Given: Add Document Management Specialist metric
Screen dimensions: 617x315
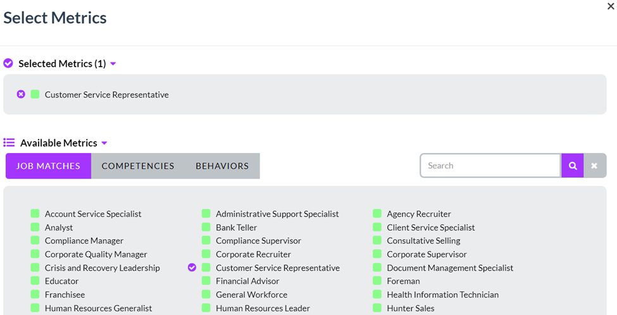Looking at the screenshot, I should (450, 268).
